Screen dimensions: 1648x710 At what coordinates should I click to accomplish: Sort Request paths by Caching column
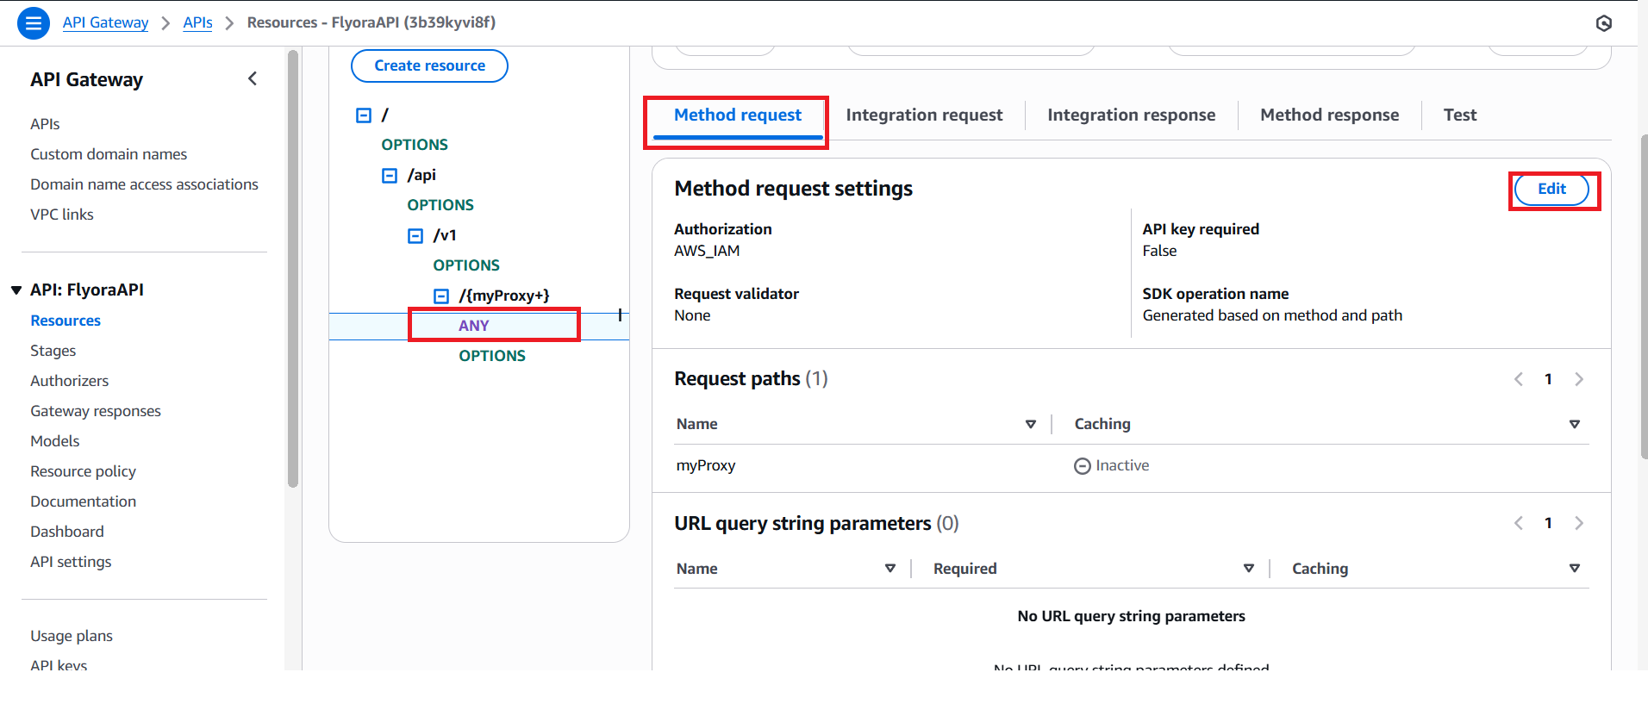click(1574, 424)
